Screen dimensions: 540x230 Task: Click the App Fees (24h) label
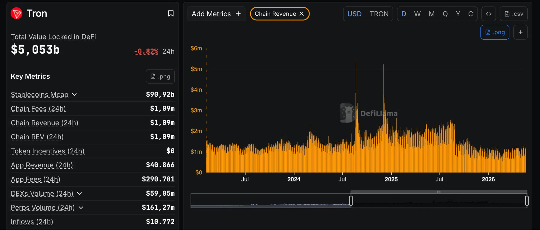pyautogui.click(x=36, y=179)
